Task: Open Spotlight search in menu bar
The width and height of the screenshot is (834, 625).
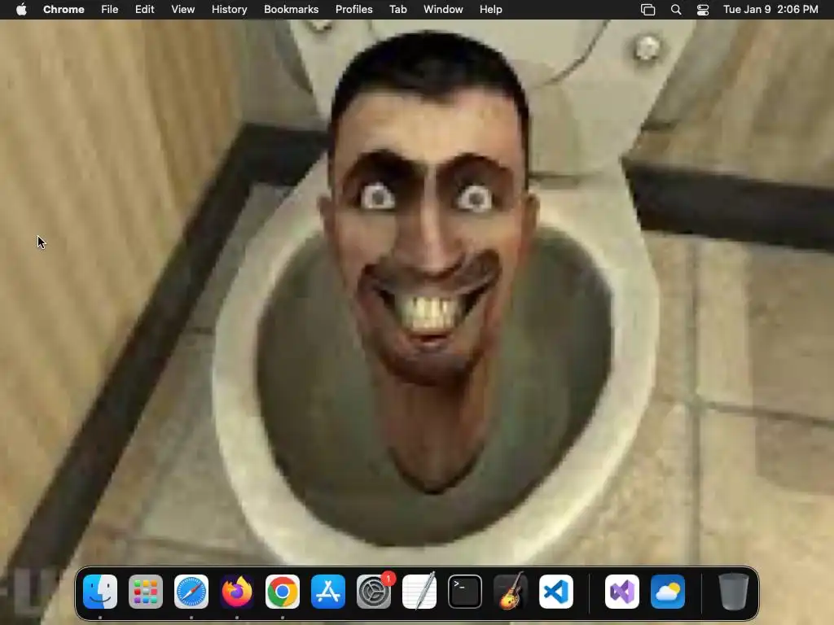Action: pyautogui.click(x=676, y=10)
